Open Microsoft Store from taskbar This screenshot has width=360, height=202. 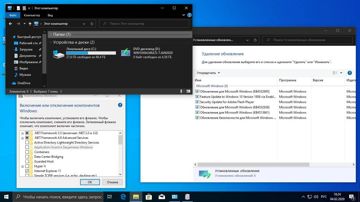click(149, 197)
